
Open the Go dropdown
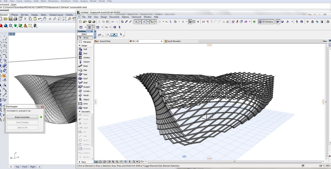click(108, 27)
